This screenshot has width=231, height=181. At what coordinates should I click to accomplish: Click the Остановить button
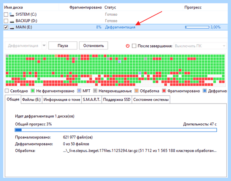coord(94,46)
